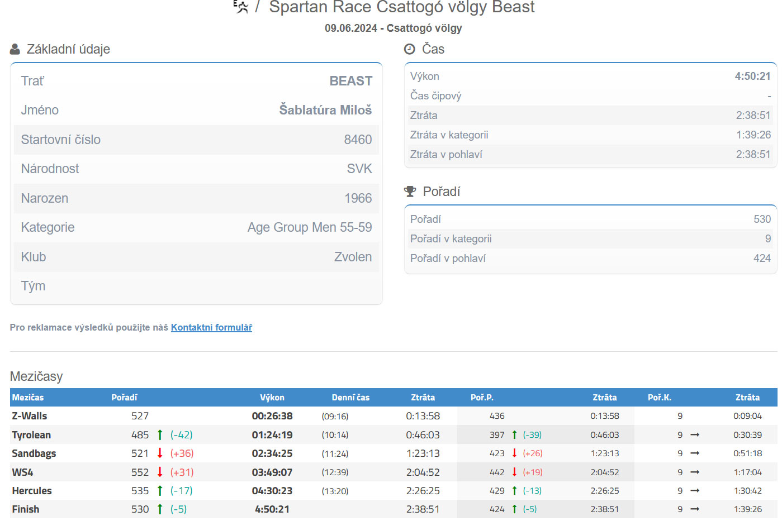
Task: Click the person icon next to Základní údaje
Action: point(15,49)
